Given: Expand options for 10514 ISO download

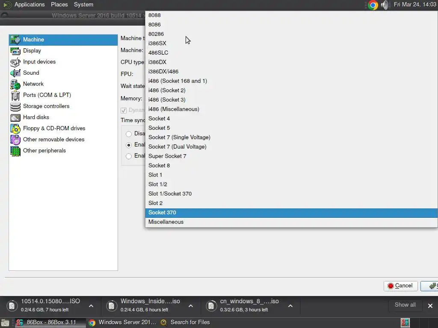Looking at the screenshot, I should 91,306.
